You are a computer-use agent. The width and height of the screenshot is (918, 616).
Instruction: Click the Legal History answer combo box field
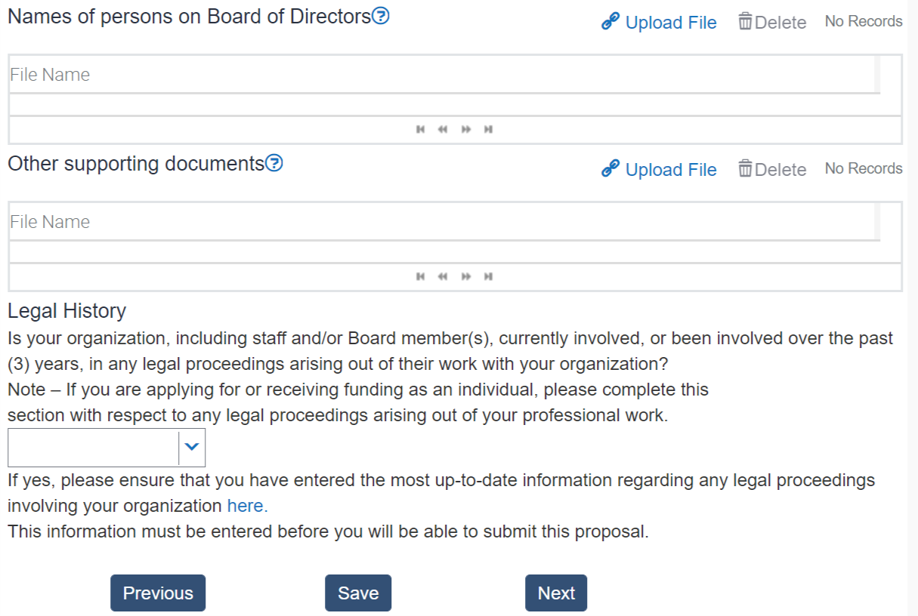click(93, 448)
